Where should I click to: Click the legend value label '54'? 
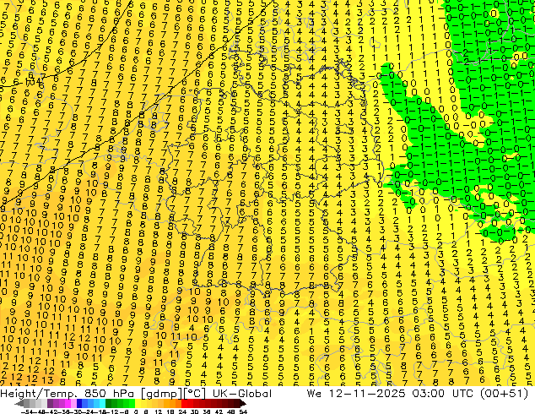coord(242,411)
